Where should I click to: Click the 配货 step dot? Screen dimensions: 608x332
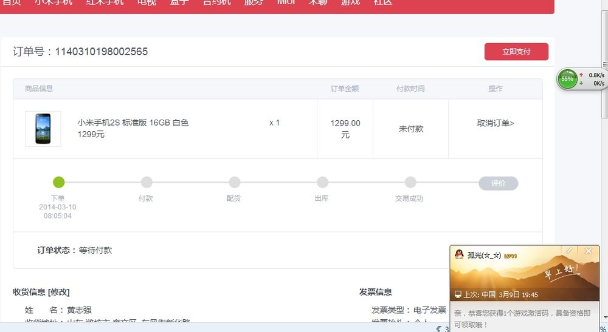coord(234,182)
